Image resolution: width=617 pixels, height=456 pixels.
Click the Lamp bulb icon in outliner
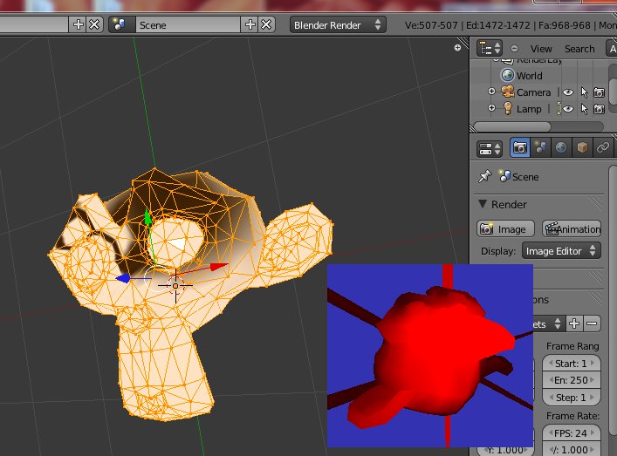(508, 108)
